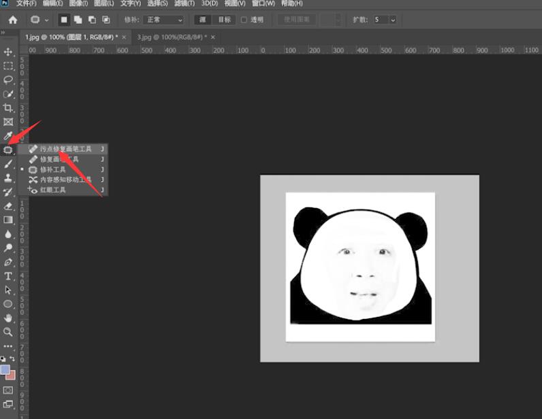Image resolution: width=542 pixels, height=419 pixels.
Task: Select the Frame tool
Action: pos(8,122)
